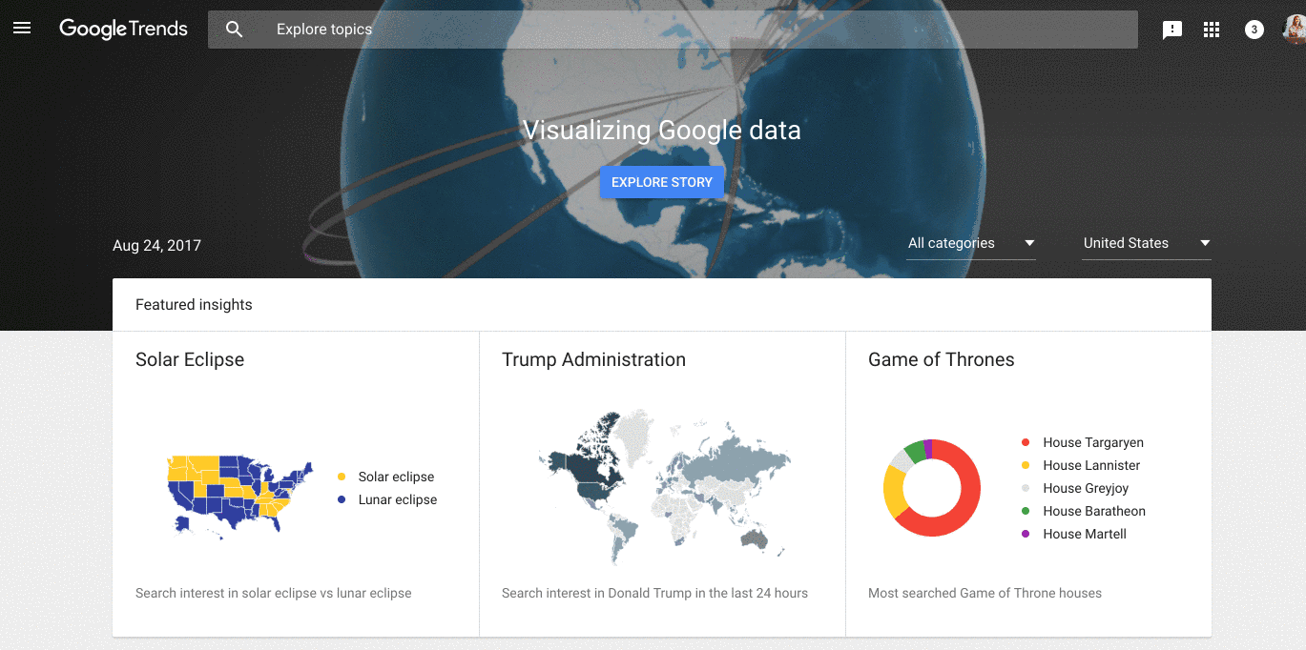Click the yellow Solar eclipse legend dot
This screenshot has width=1306, height=650.
pos(342,477)
